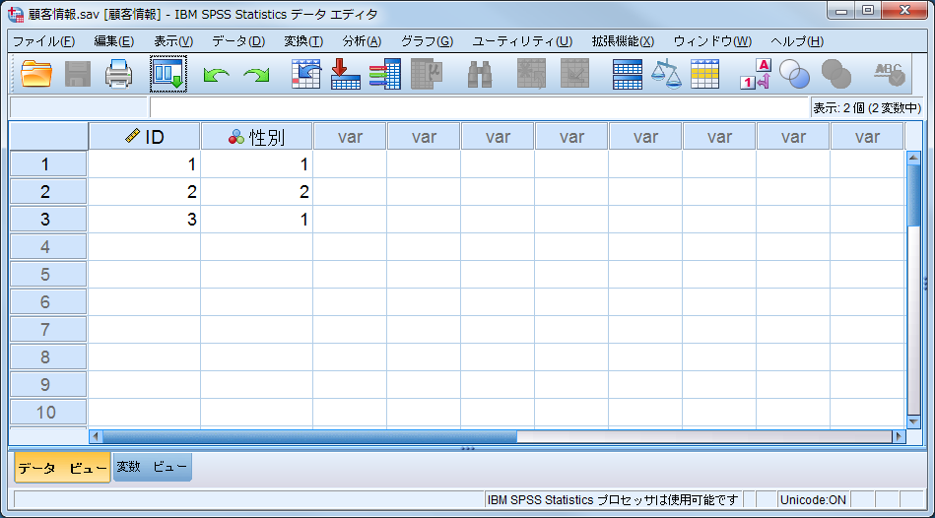Select the ID column header
Image resolution: width=935 pixels, height=518 pixels.
coord(144,137)
